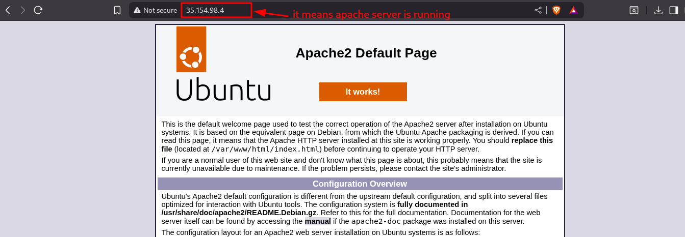Click the /usr/share/doc/apache2/README.Debian.gz text

(239, 213)
